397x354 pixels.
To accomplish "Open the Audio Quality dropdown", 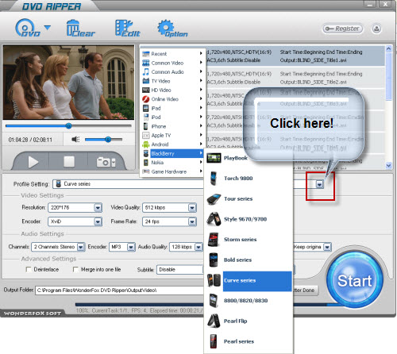I will pos(198,247).
